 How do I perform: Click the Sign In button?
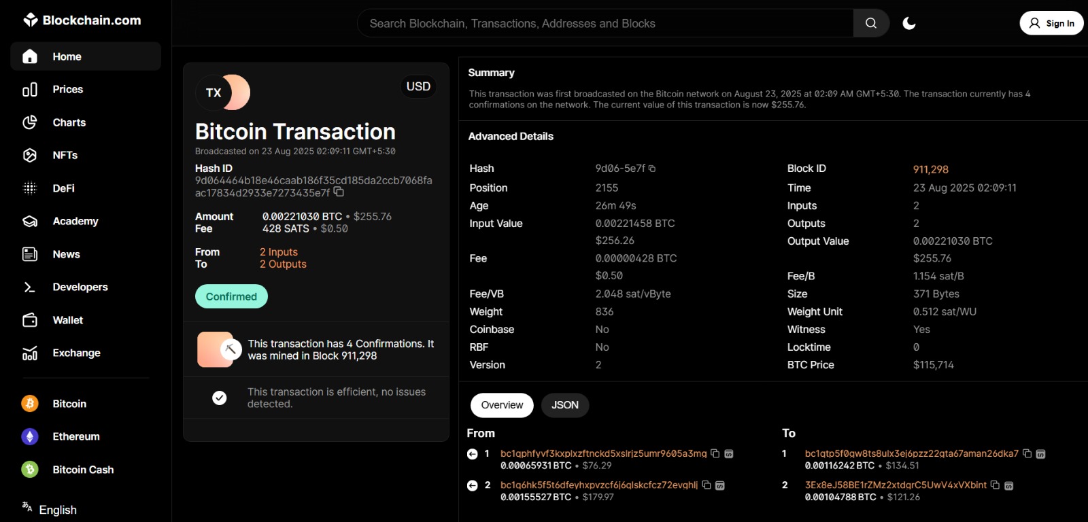click(x=1051, y=23)
